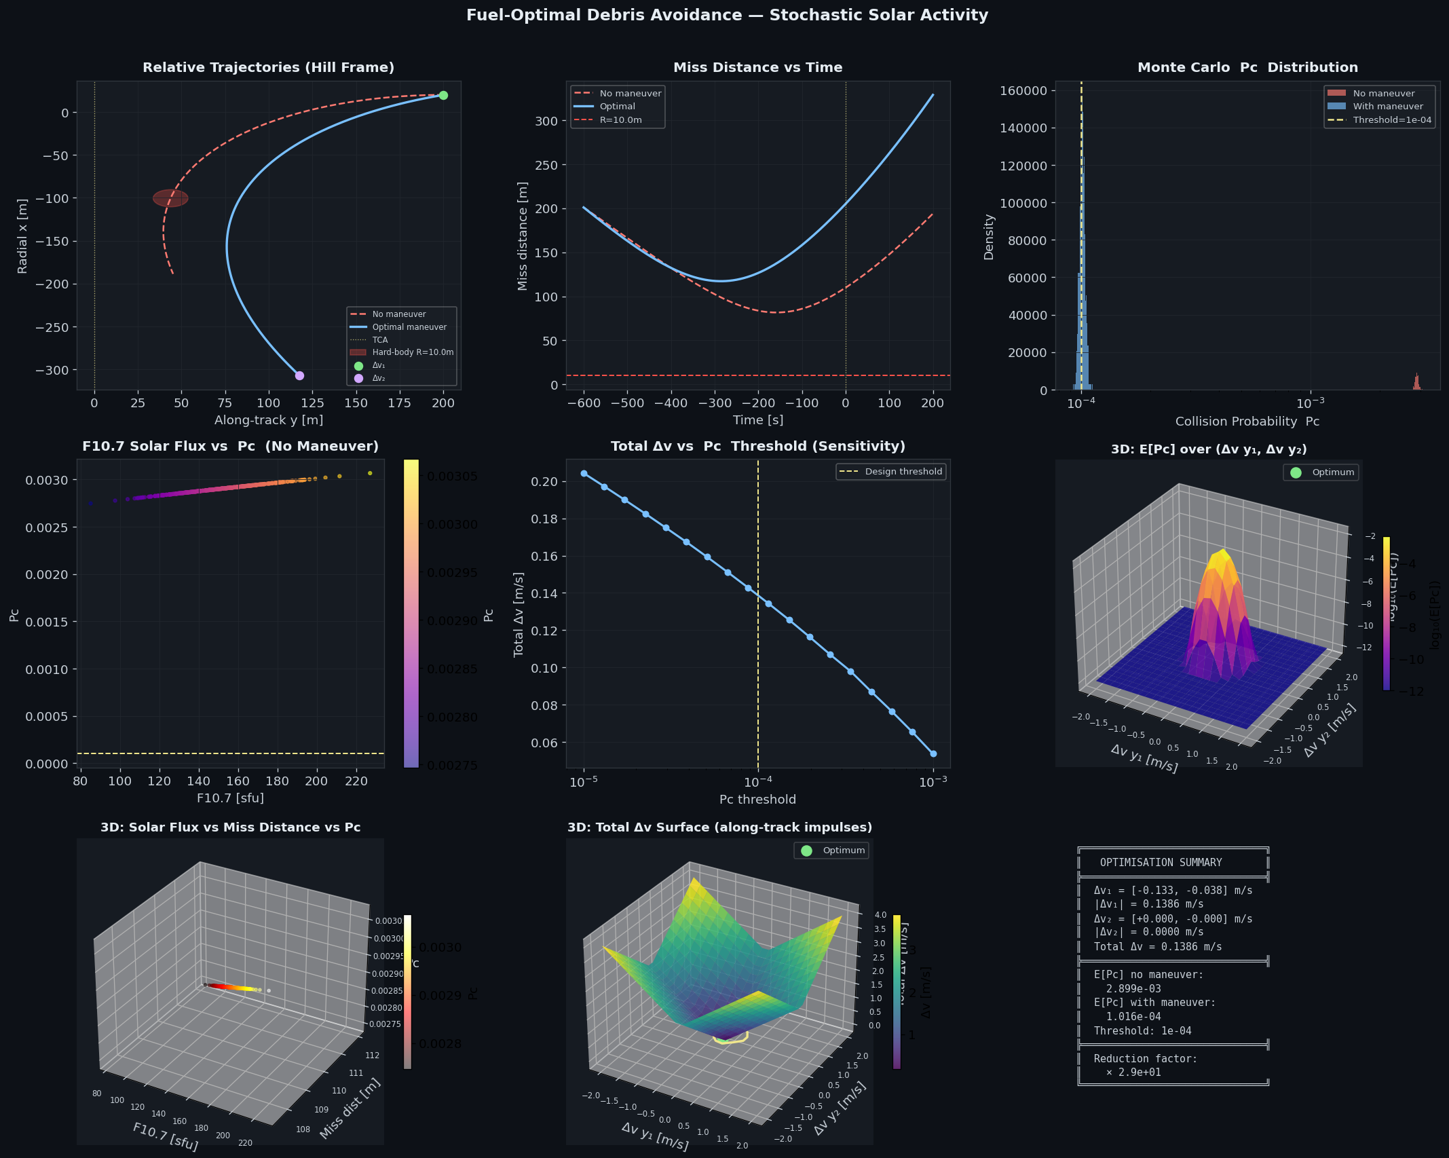
Task: Click the 'Density' axis label
Action: [x=989, y=237]
